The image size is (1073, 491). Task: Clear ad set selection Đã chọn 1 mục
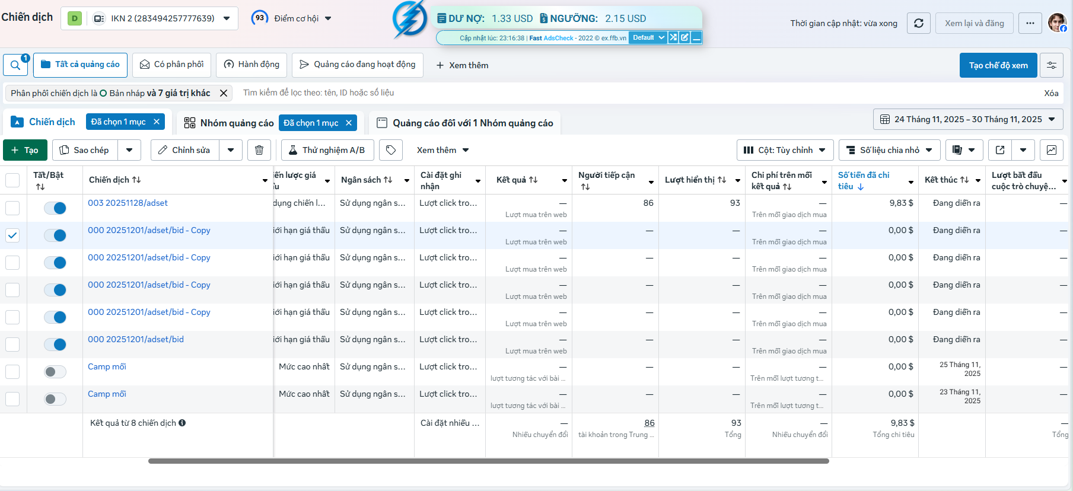(349, 123)
